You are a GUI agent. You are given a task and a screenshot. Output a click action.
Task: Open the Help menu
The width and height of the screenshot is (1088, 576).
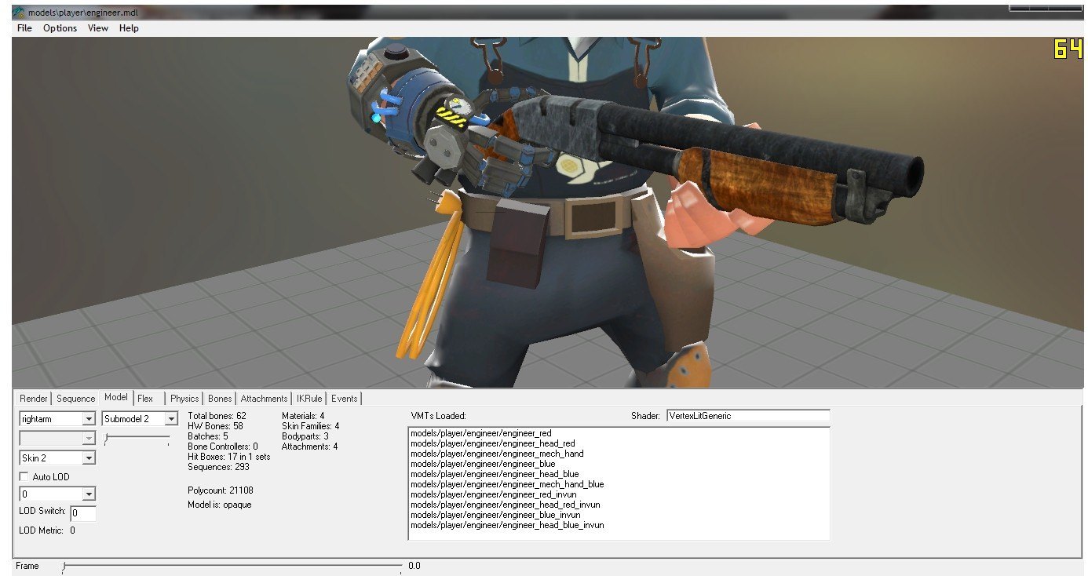pos(129,28)
